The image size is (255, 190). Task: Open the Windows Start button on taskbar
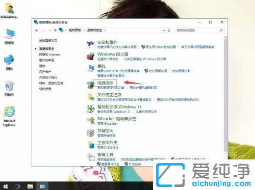pos(6,186)
